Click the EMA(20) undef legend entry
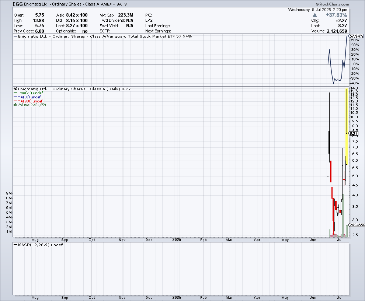This screenshot has width=365, height=301. coord(28,93)
